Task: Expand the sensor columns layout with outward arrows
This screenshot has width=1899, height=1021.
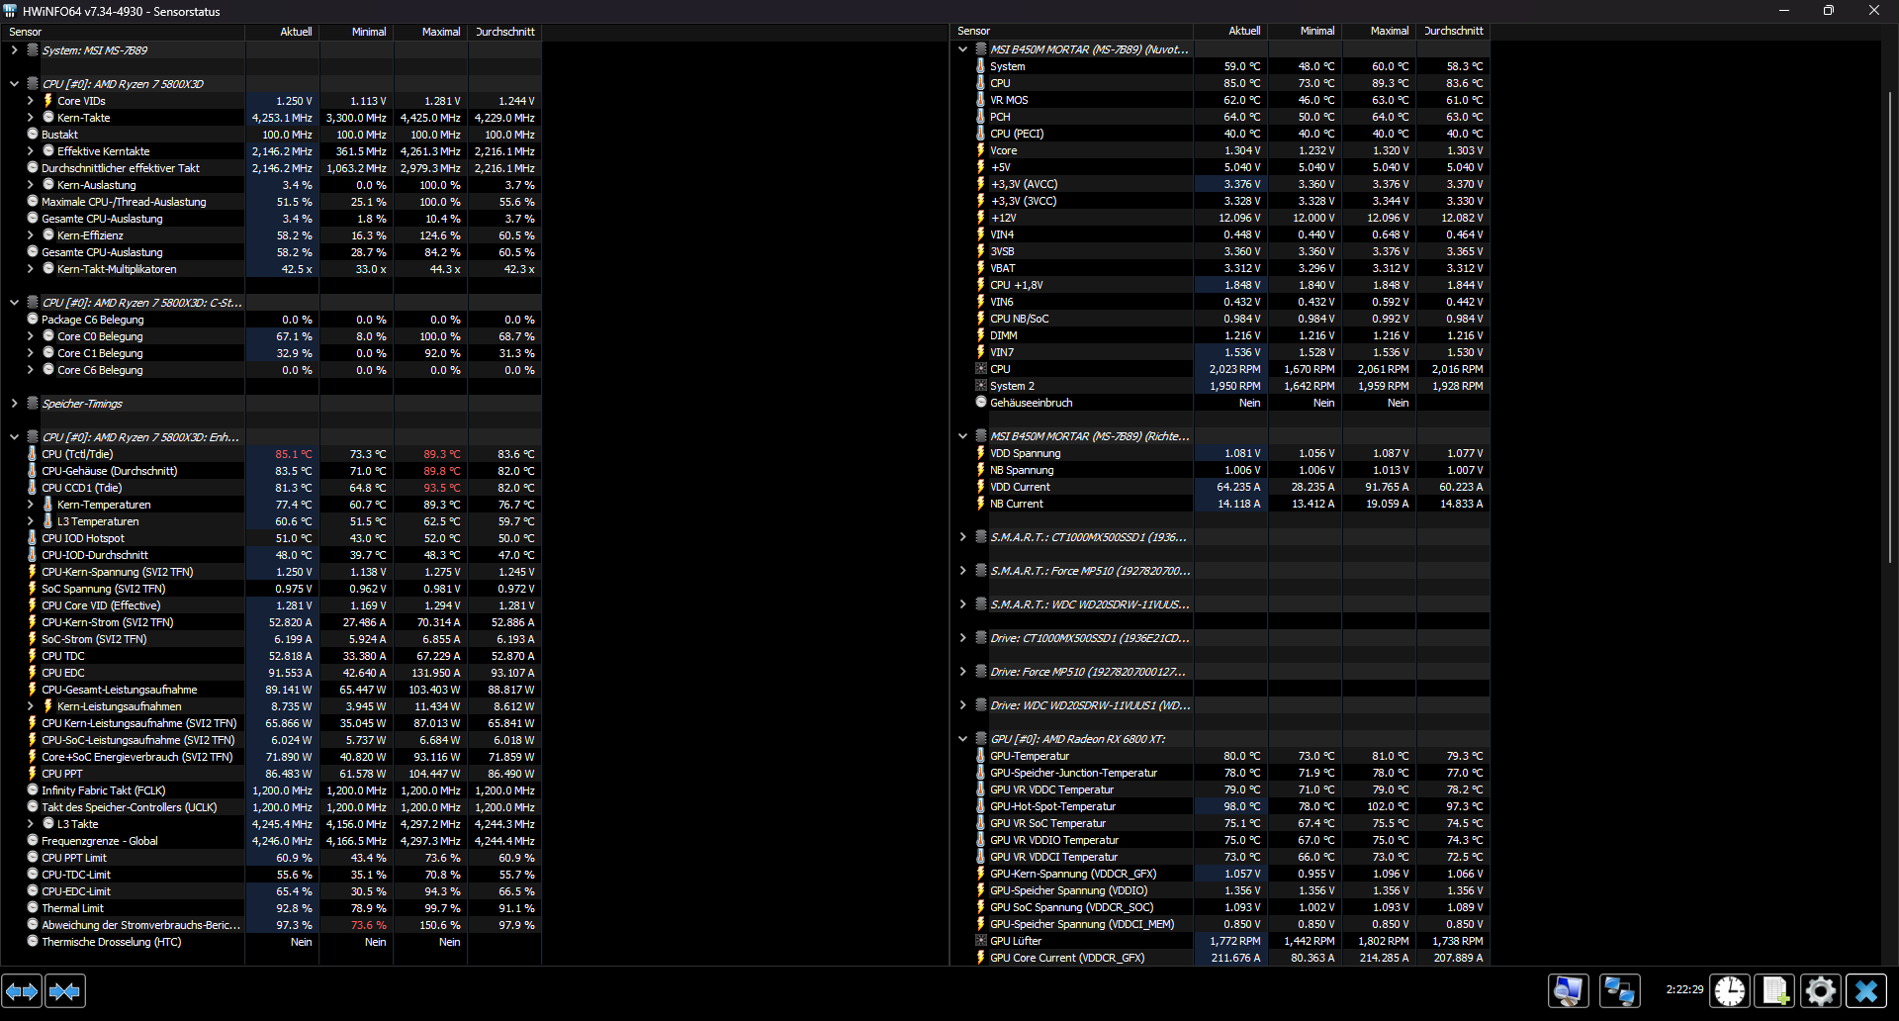Action: pos(22,991)
